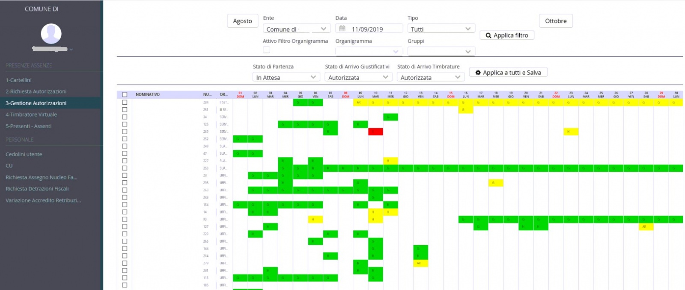This screenshot has height=290, width=685.
Task: Click the red cell in the calendar grid
Action: [x=375, y=132]
